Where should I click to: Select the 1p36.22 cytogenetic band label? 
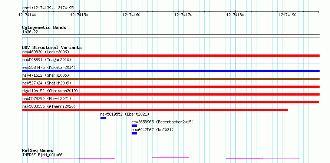click(30, 32)
